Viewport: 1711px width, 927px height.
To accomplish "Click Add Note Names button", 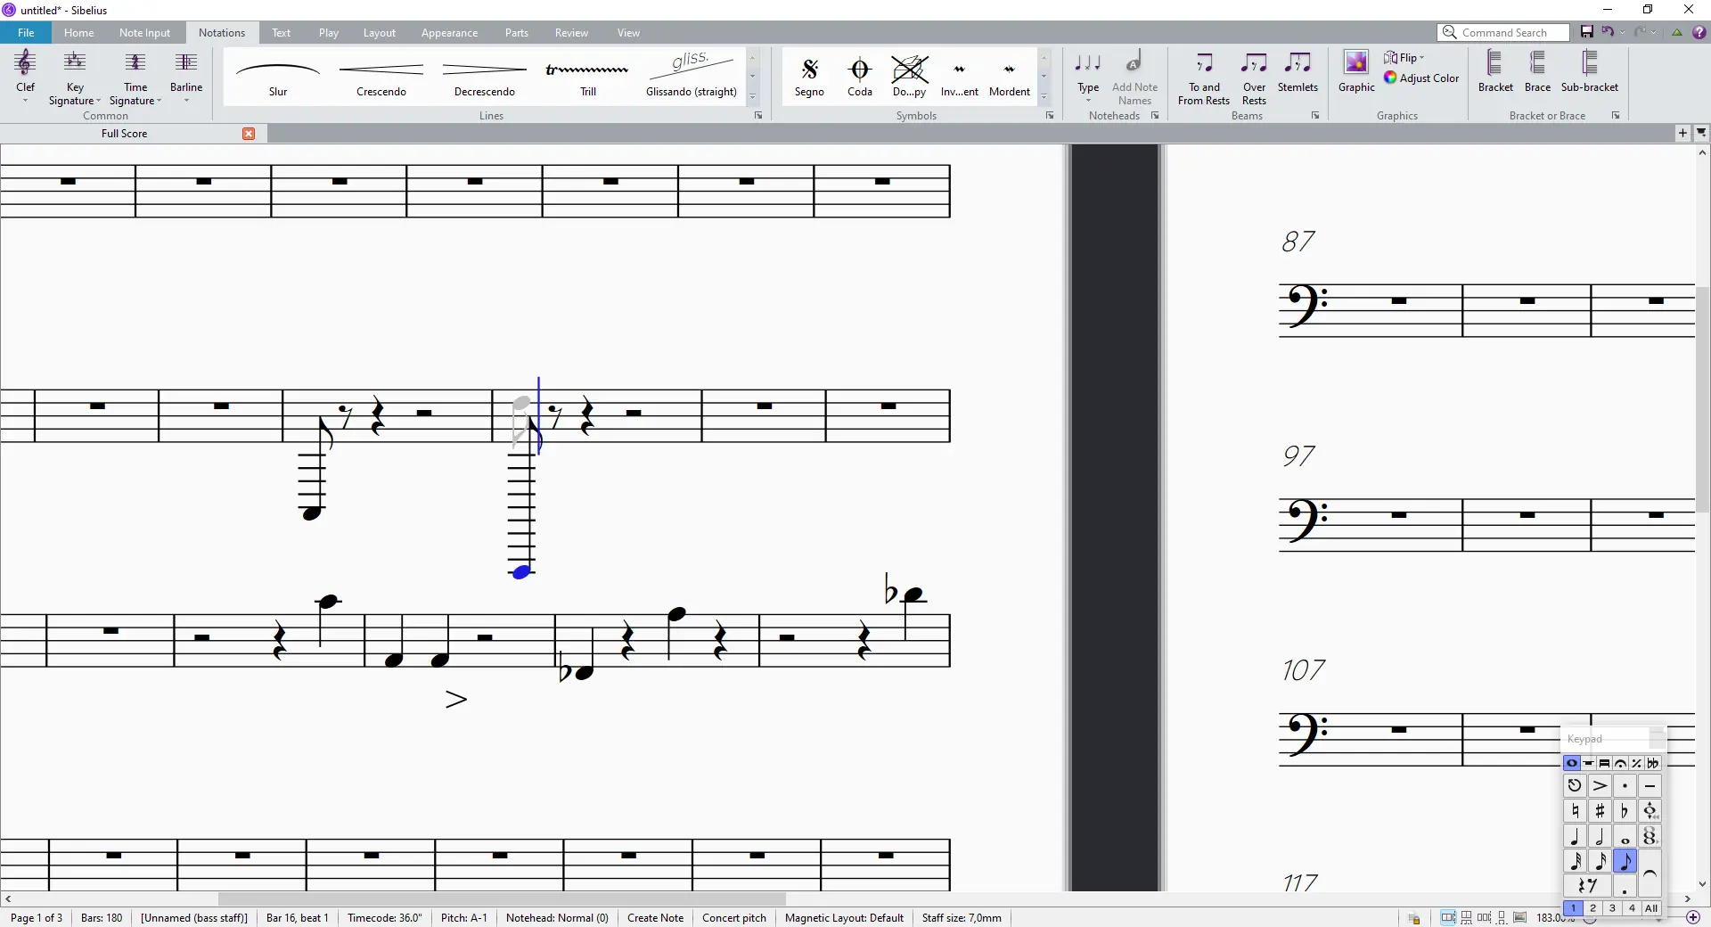I will pyautogui.click(x=1134, y=78).
